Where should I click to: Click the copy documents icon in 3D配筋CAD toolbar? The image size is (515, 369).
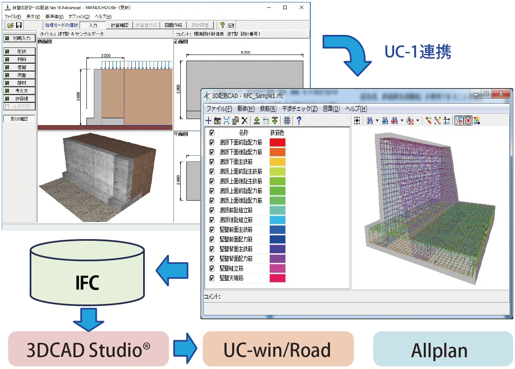click(235, 121)
